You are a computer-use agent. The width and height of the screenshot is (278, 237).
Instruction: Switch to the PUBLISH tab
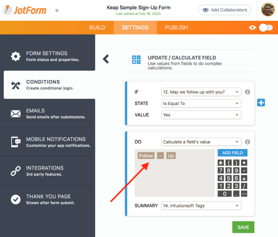177,28
